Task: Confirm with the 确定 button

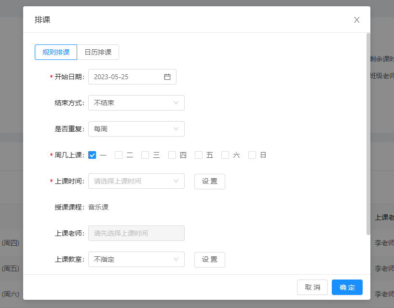Action: [x=347, y=287]
